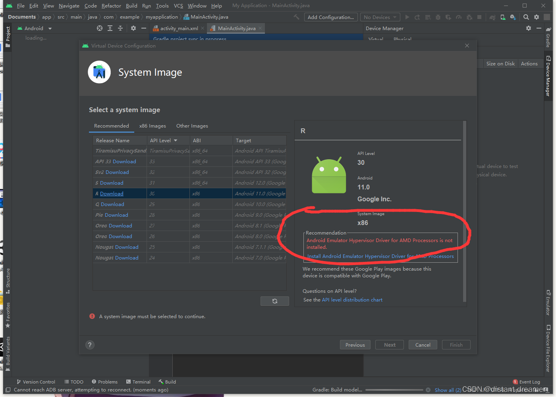Open the Terminal tool window
The image size is (556, 397).
138,382
